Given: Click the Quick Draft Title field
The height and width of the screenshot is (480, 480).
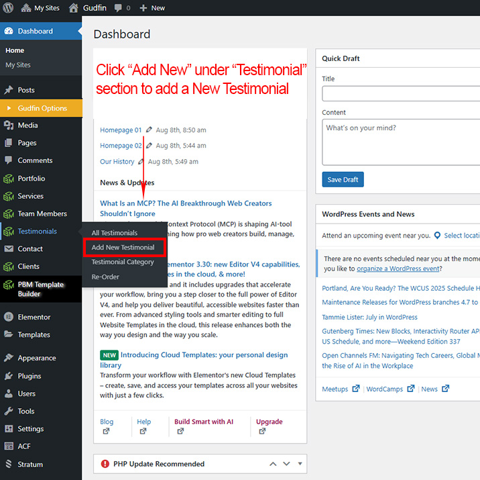Looking at the screenshot, I should click(401, 93).
